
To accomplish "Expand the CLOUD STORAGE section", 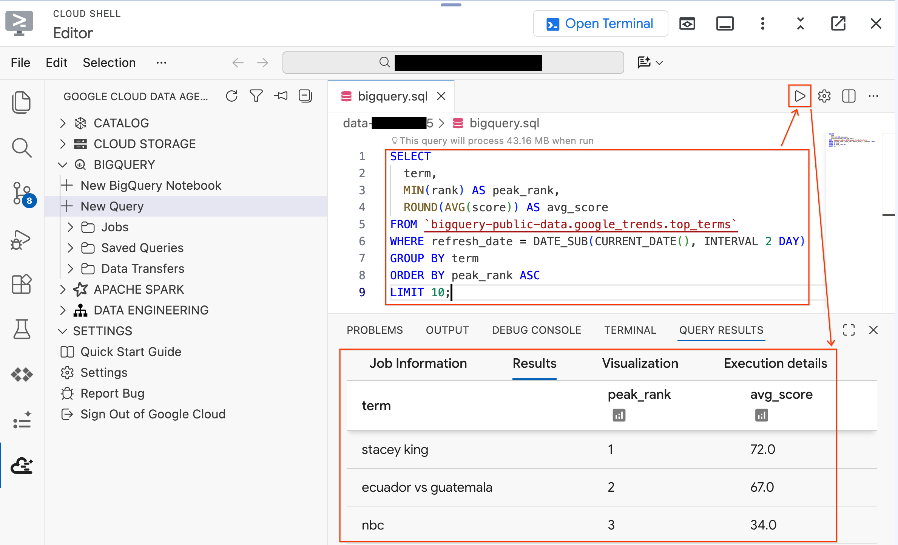I will (63, 144).
